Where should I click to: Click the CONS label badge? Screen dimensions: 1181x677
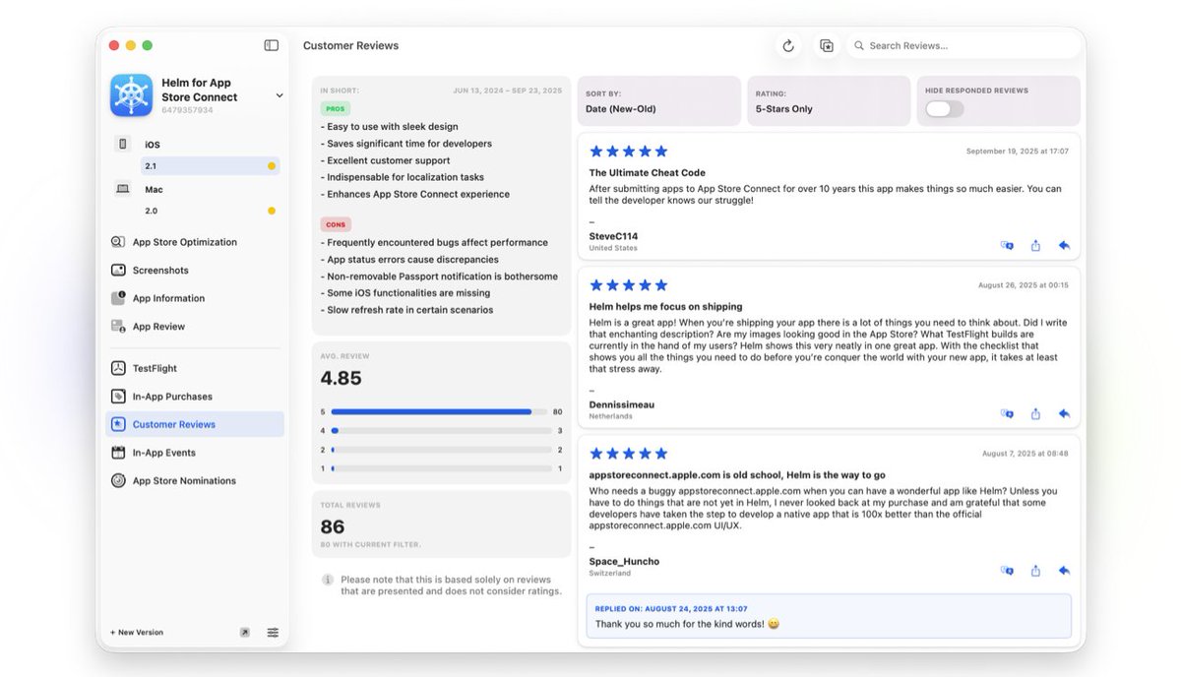[336, 224]
